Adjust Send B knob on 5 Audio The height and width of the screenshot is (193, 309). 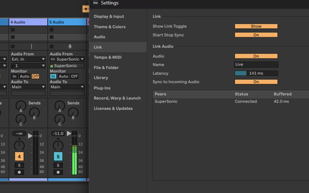(73, 112)
